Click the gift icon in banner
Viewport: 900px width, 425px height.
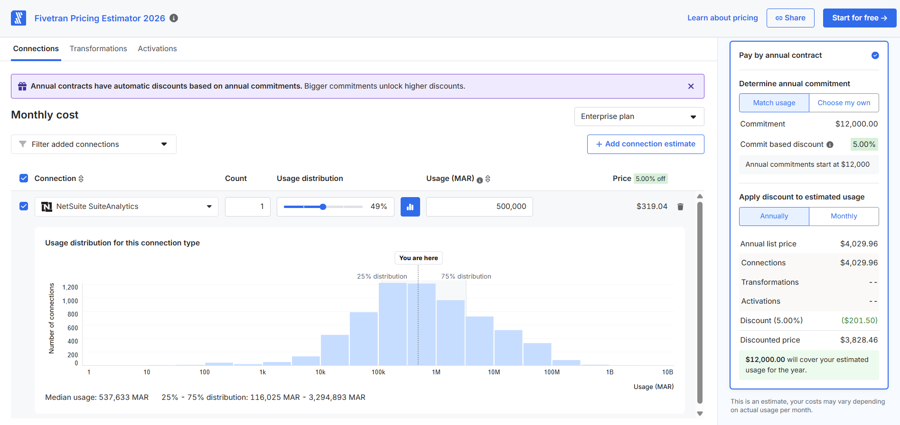[22, 86]
